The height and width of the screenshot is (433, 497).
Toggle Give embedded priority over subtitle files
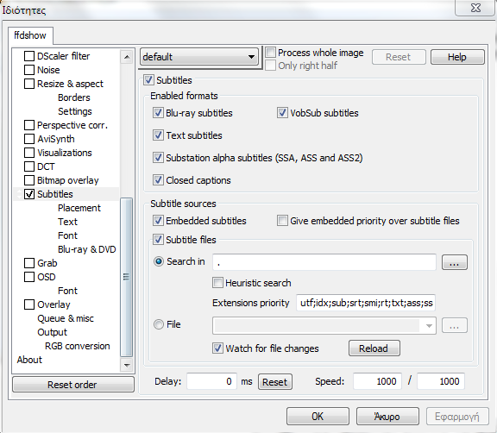coord(282,221)
